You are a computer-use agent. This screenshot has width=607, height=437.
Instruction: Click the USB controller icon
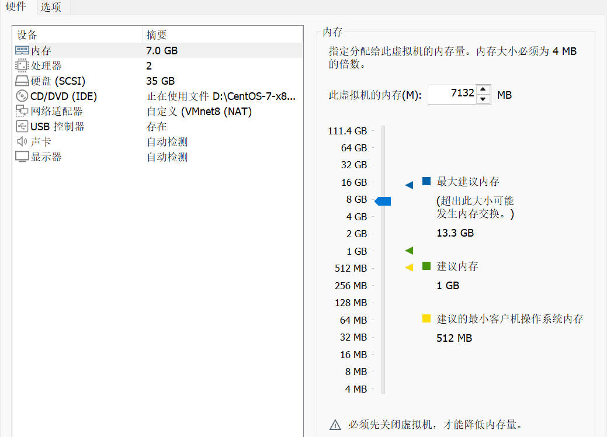(x=22, y=126)
